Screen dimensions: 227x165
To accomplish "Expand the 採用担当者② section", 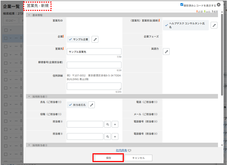I will pos(29,145).
